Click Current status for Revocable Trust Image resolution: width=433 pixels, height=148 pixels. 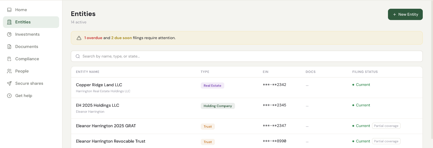pyautogui.click(x=361, y=141)
